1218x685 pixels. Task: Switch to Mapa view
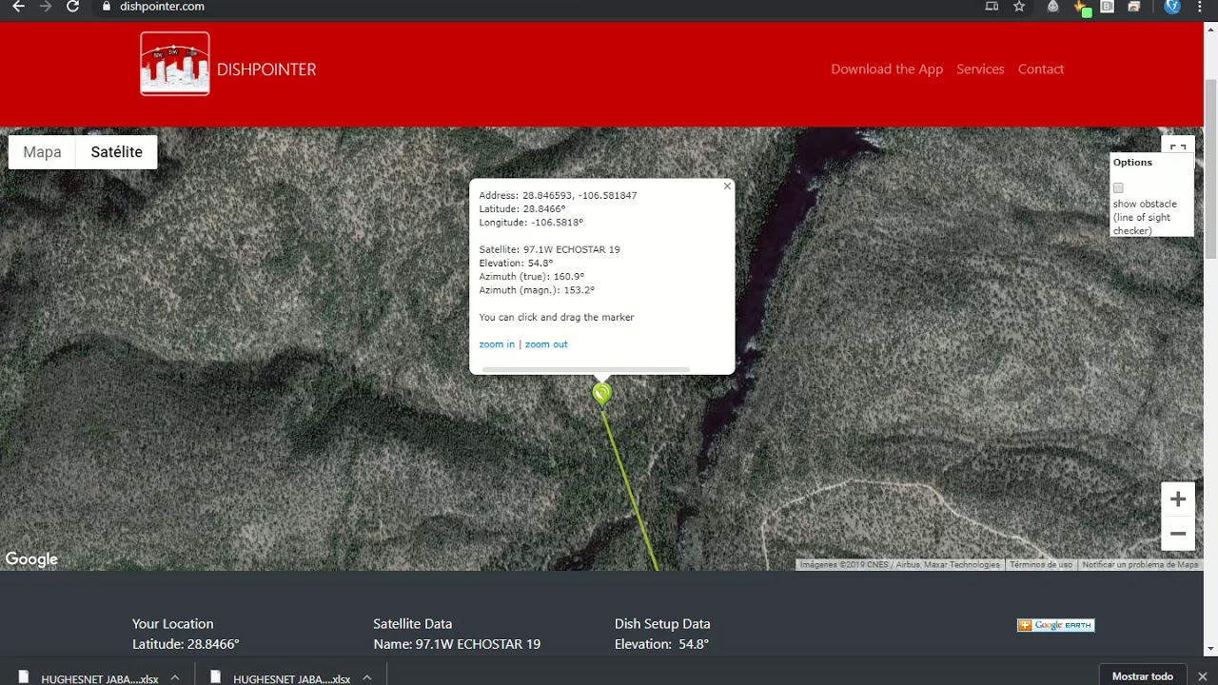43,152
